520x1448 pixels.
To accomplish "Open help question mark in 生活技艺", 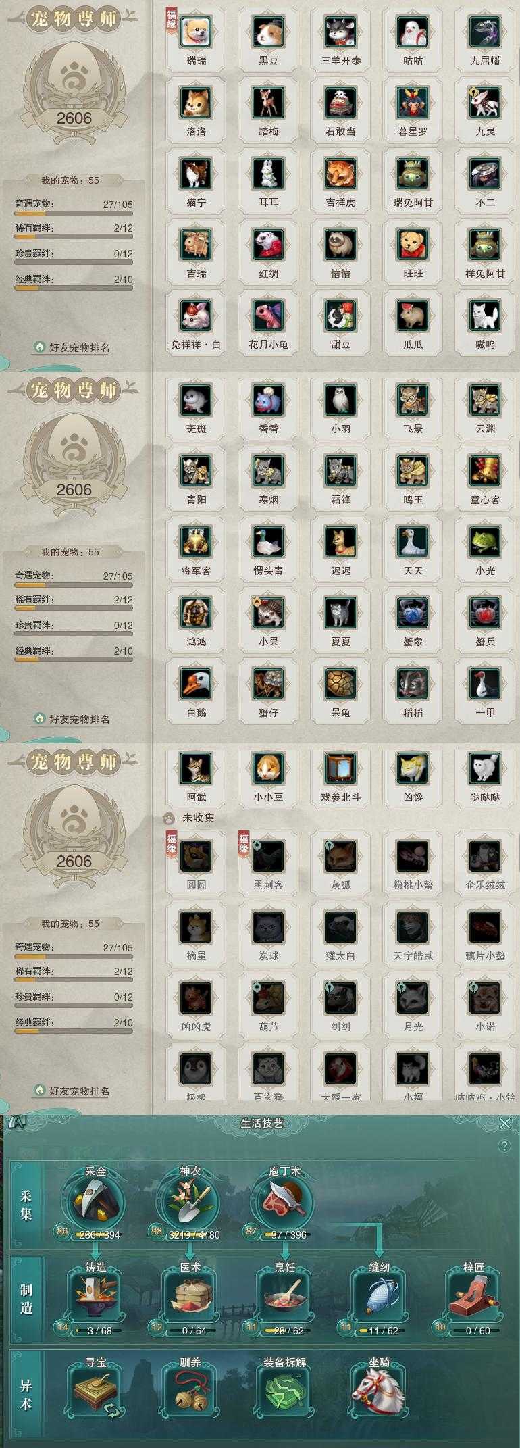I will point(504,1146).
